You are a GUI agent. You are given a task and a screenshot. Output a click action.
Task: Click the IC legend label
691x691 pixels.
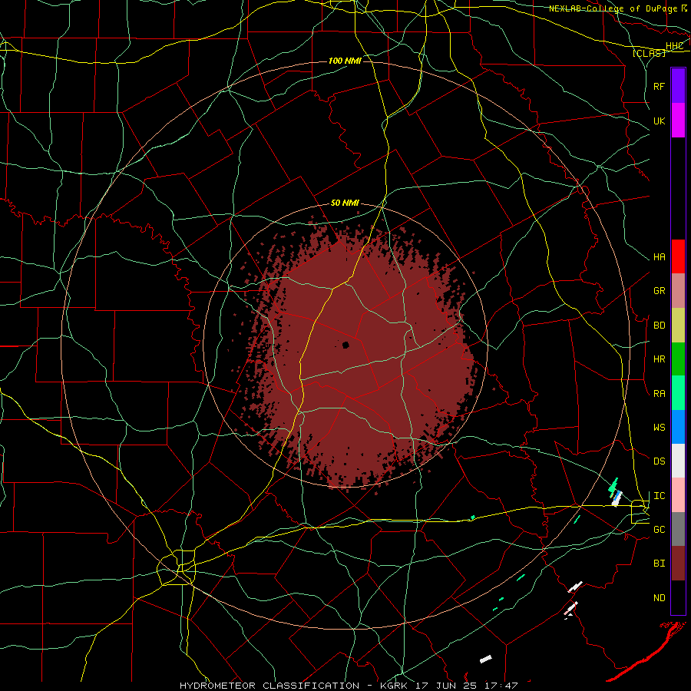click(660, 496)
